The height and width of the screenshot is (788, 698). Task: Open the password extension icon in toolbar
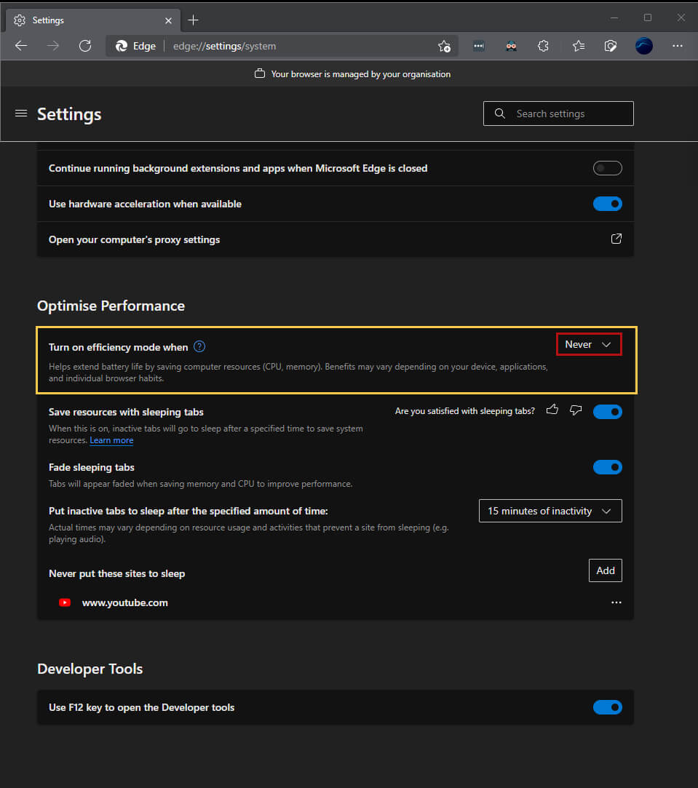(479, 46)
